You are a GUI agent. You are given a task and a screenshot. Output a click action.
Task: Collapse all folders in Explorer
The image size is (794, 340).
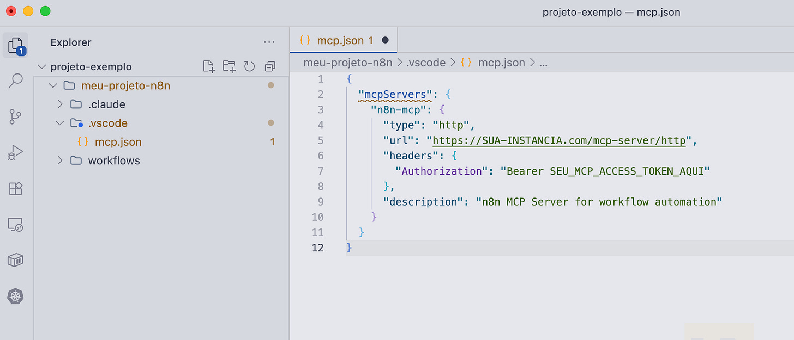click(269, 66)
